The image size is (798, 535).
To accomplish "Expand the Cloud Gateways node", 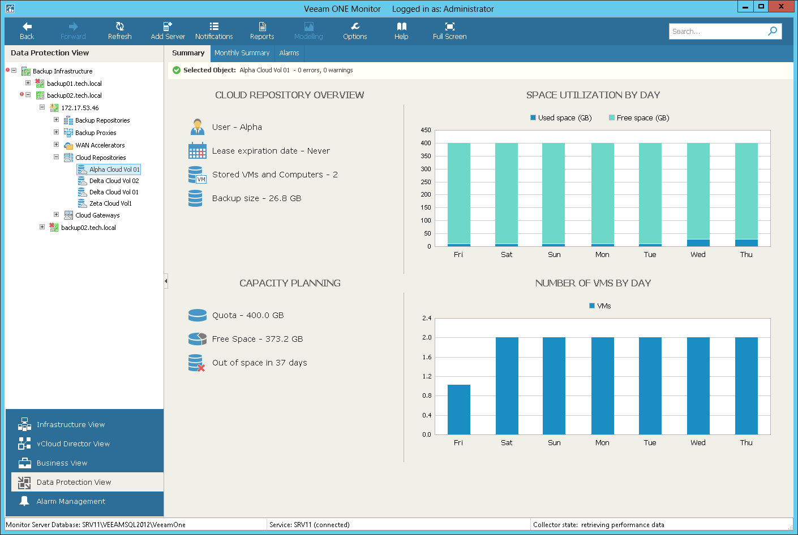I will (56, 215).
